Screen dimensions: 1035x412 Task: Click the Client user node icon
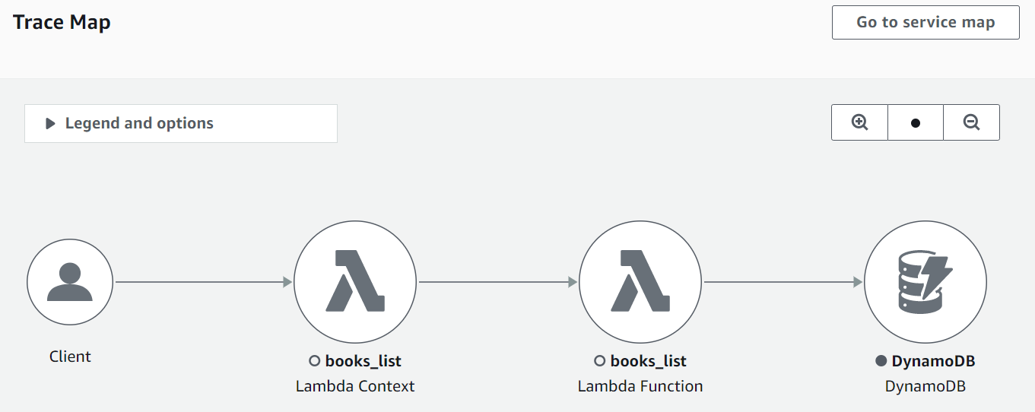[70, 283]
